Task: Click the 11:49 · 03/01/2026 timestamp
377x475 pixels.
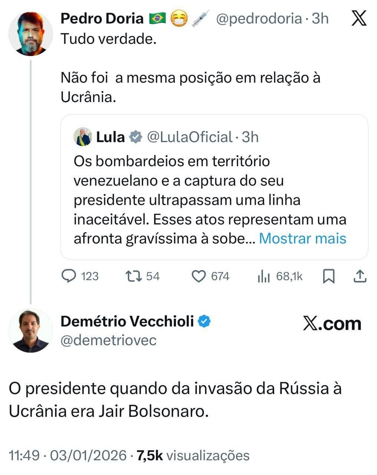Action: 68,455
